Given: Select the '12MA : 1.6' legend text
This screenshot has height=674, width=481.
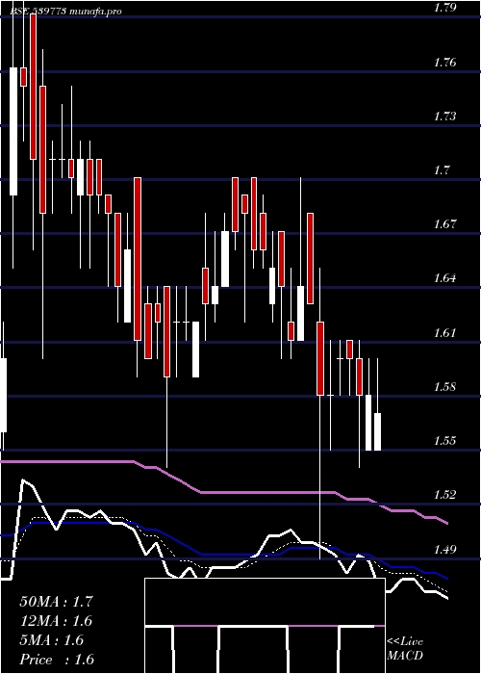Looking at the screenshot, I should click(56, 621).
